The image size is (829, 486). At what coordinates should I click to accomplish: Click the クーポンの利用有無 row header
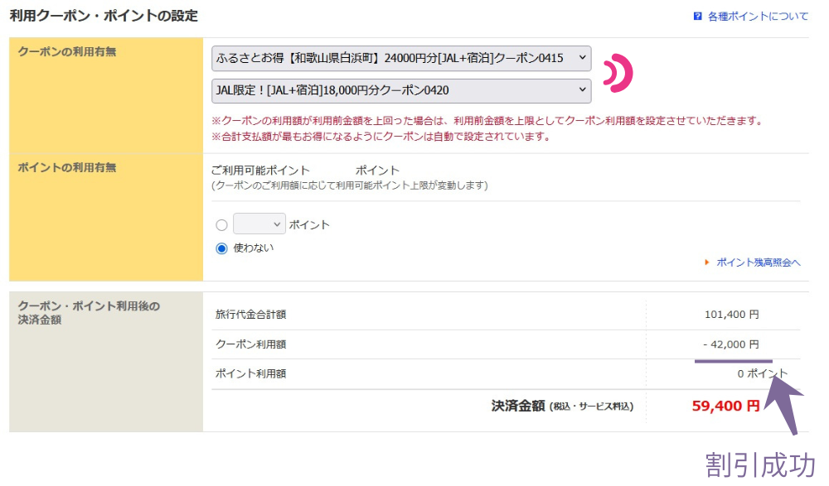tap(67, 52)
